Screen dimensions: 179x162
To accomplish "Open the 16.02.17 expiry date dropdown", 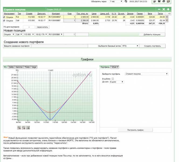I will [x=41, y=34].
